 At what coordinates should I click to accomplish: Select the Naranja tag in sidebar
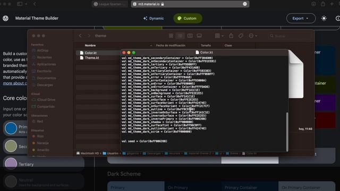[42, 143]
